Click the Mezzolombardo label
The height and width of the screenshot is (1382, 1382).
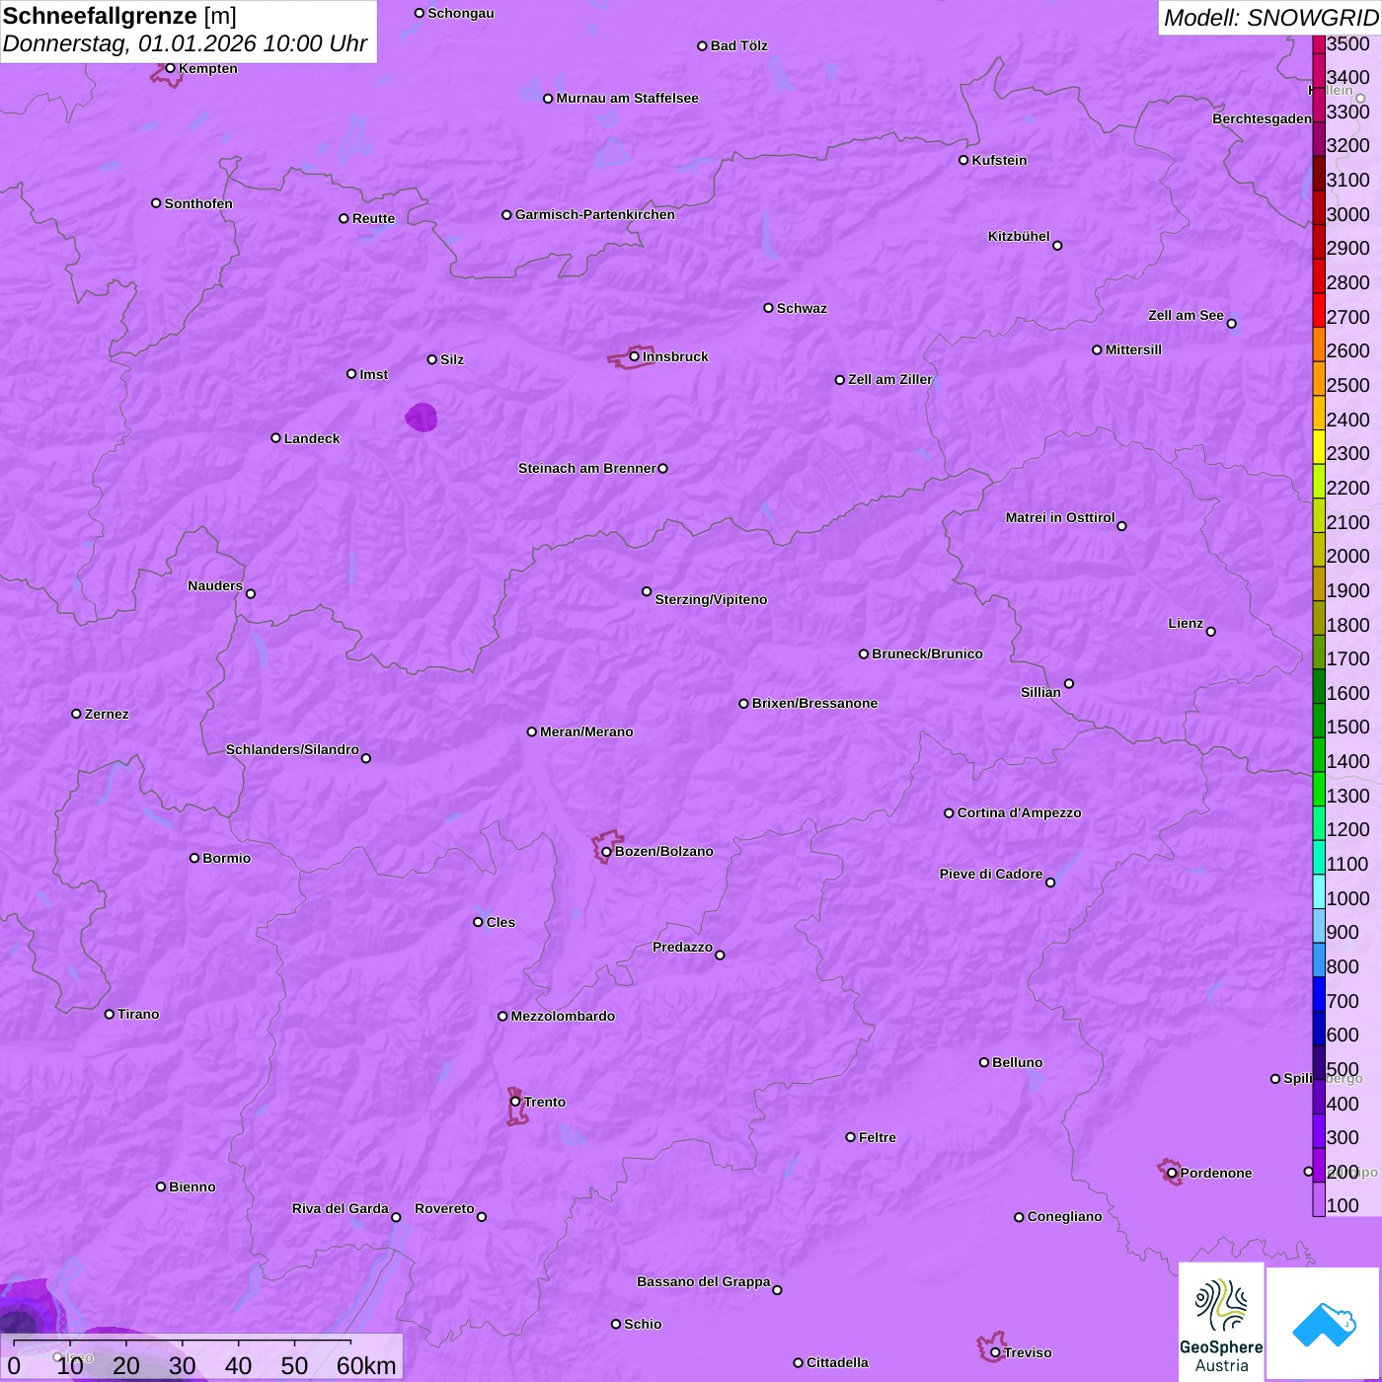point(563,1016)
